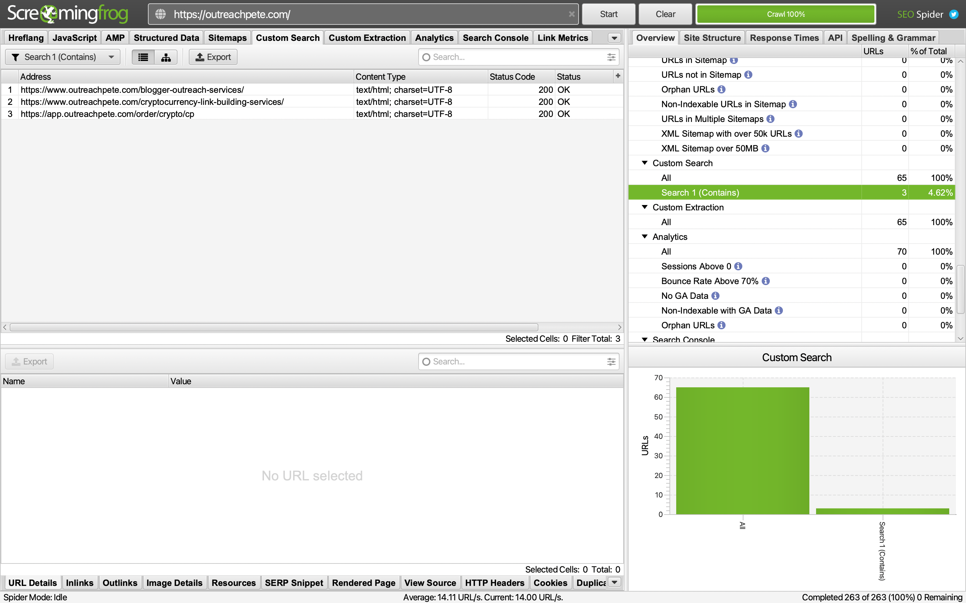Click info icon beside Bounce Rate Above 70%
This screenshot has width=966, height=603.
(766, 281)
